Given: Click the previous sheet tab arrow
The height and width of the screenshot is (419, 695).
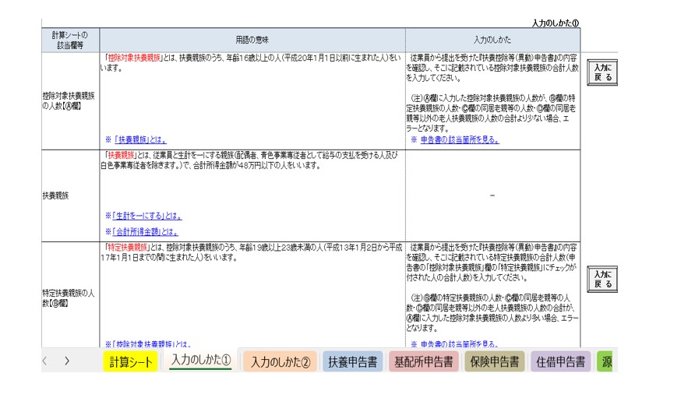Looking at the screenshot, I should (x=44, y=361).
